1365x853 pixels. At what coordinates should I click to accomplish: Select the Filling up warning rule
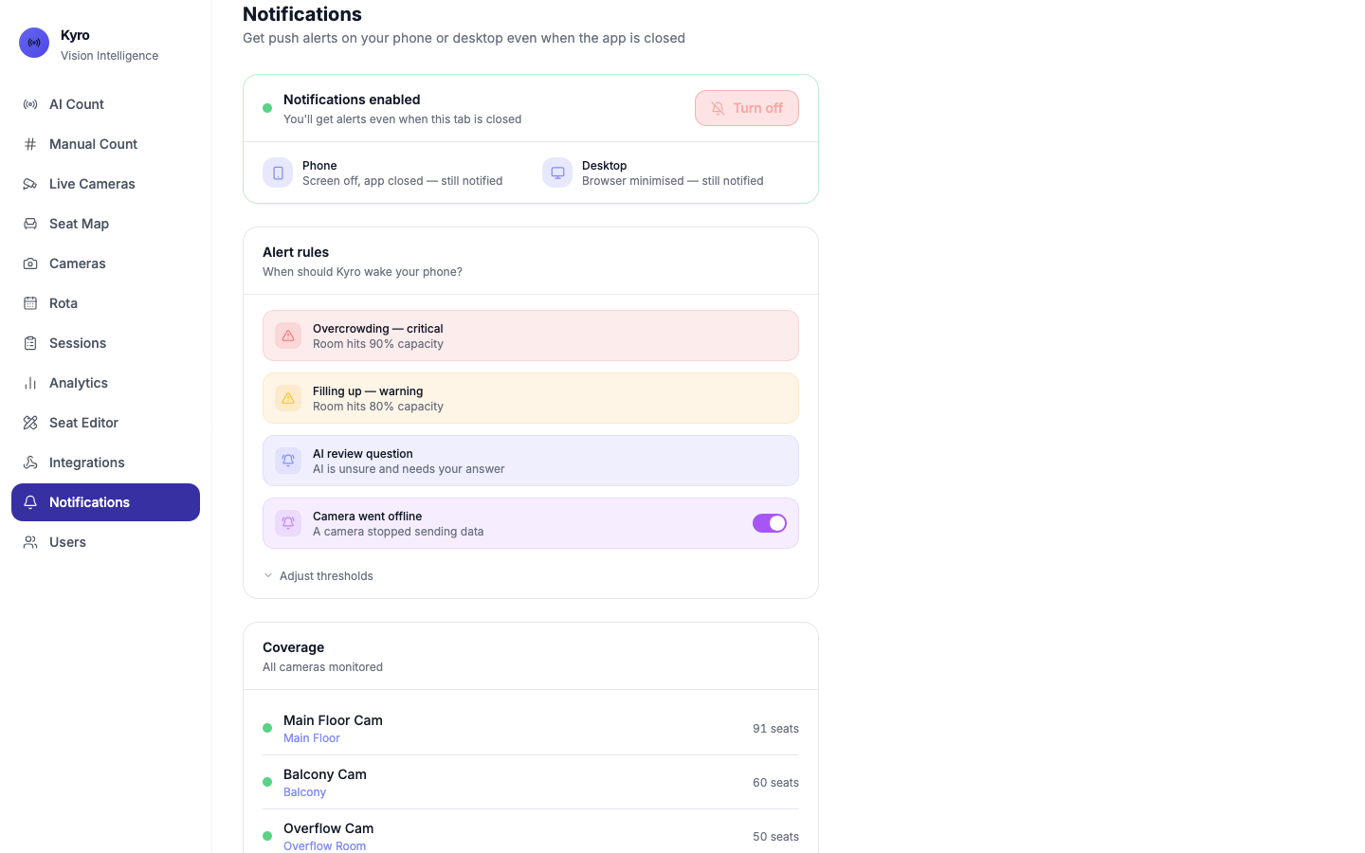pyautogui.click(x=531, y=398)
